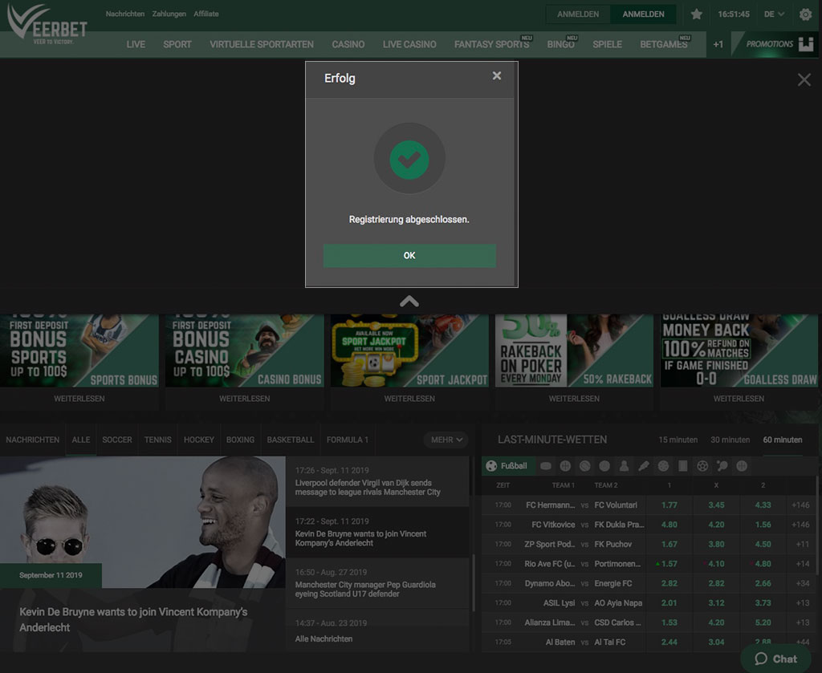822x673 pixels.
Task: Open the BINGO section
Action: (x=560, y=44)
